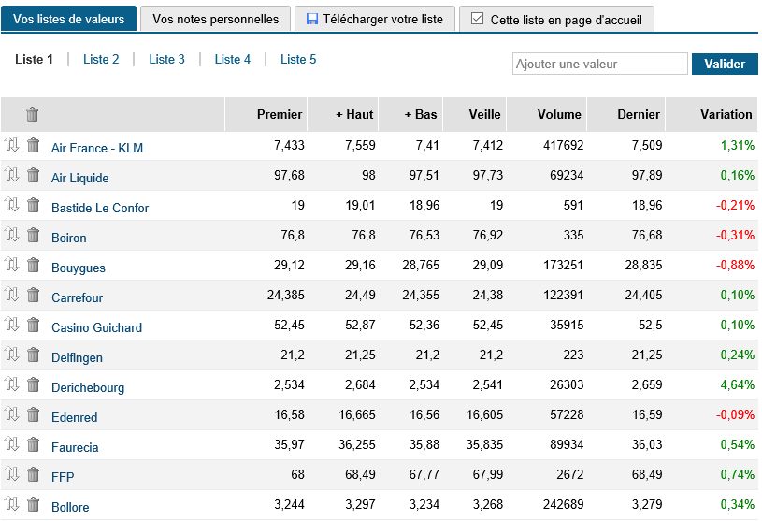Move Bastide Le Confor with reorder arrows
Viewport: 762px width, 521px height.
[11, 205]
